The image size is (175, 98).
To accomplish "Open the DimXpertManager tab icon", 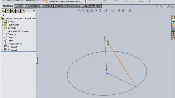I will [x=18, y=11].
